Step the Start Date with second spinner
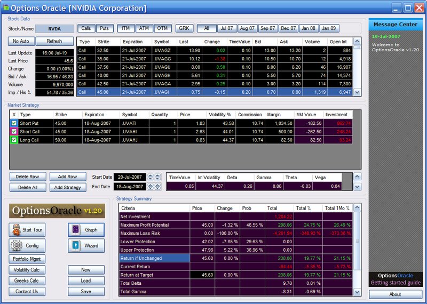The height and width of the screenshot is (304, 427). [x=157, y=177]
